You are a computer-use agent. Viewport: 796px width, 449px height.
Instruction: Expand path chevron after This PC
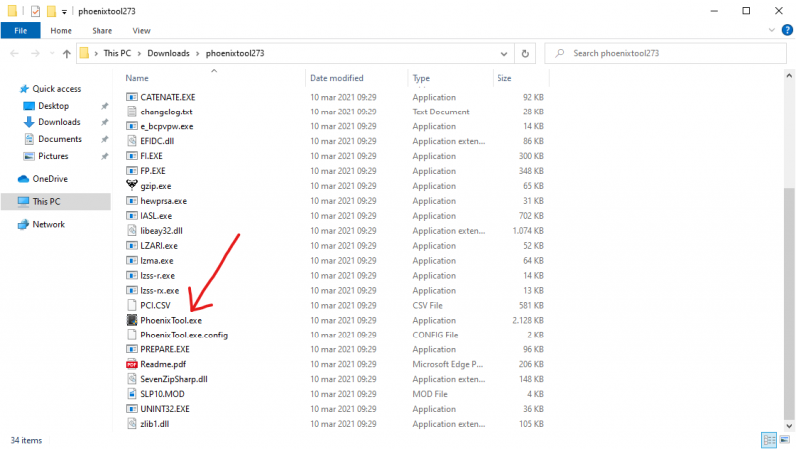tap(140, 53)
